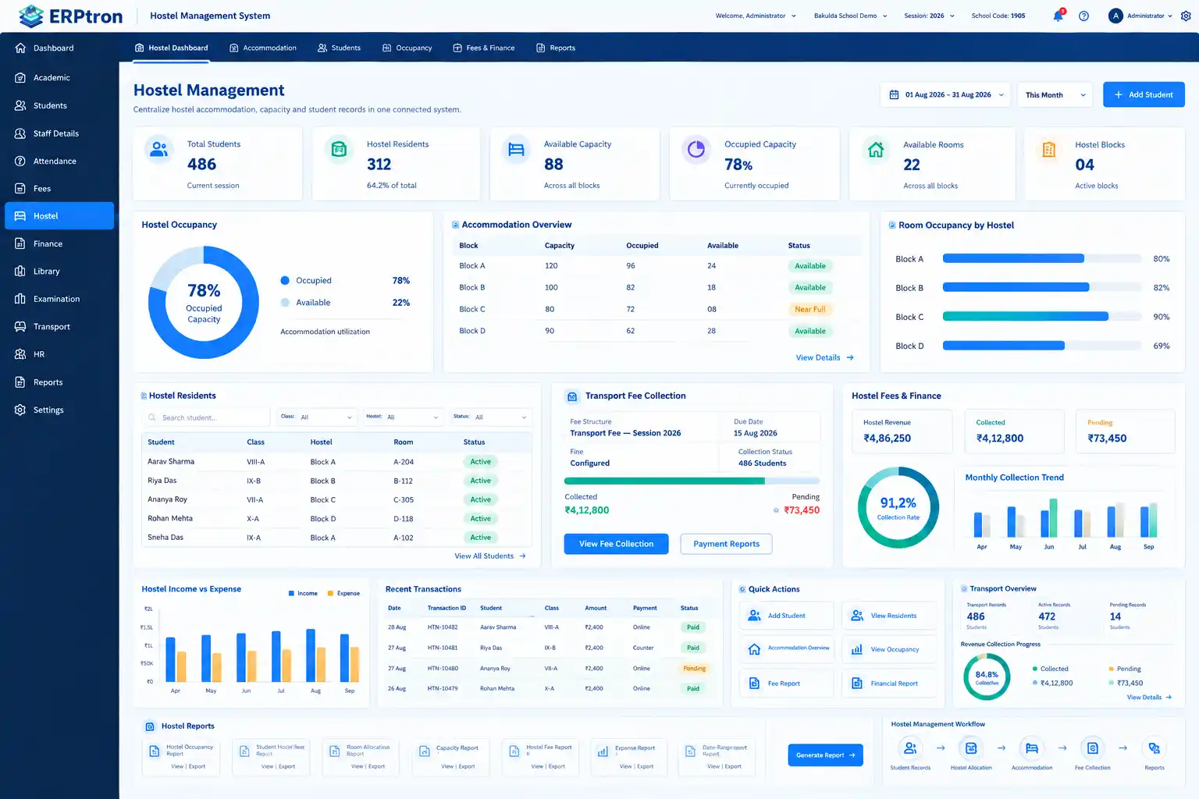Open Accommodation Overview in Quick Actions
Image resolution: width=1199 pixels, height=799 pixels.
coord(786,649)
